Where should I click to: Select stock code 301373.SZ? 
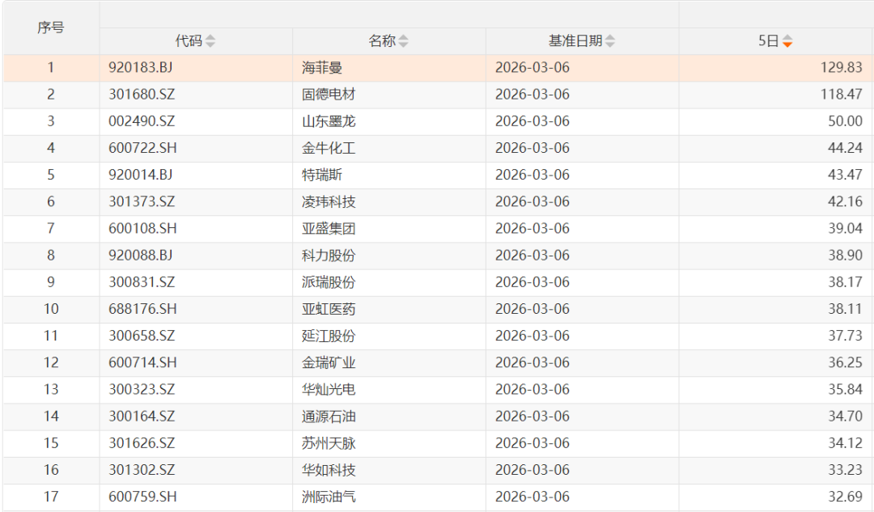[142, 201]
